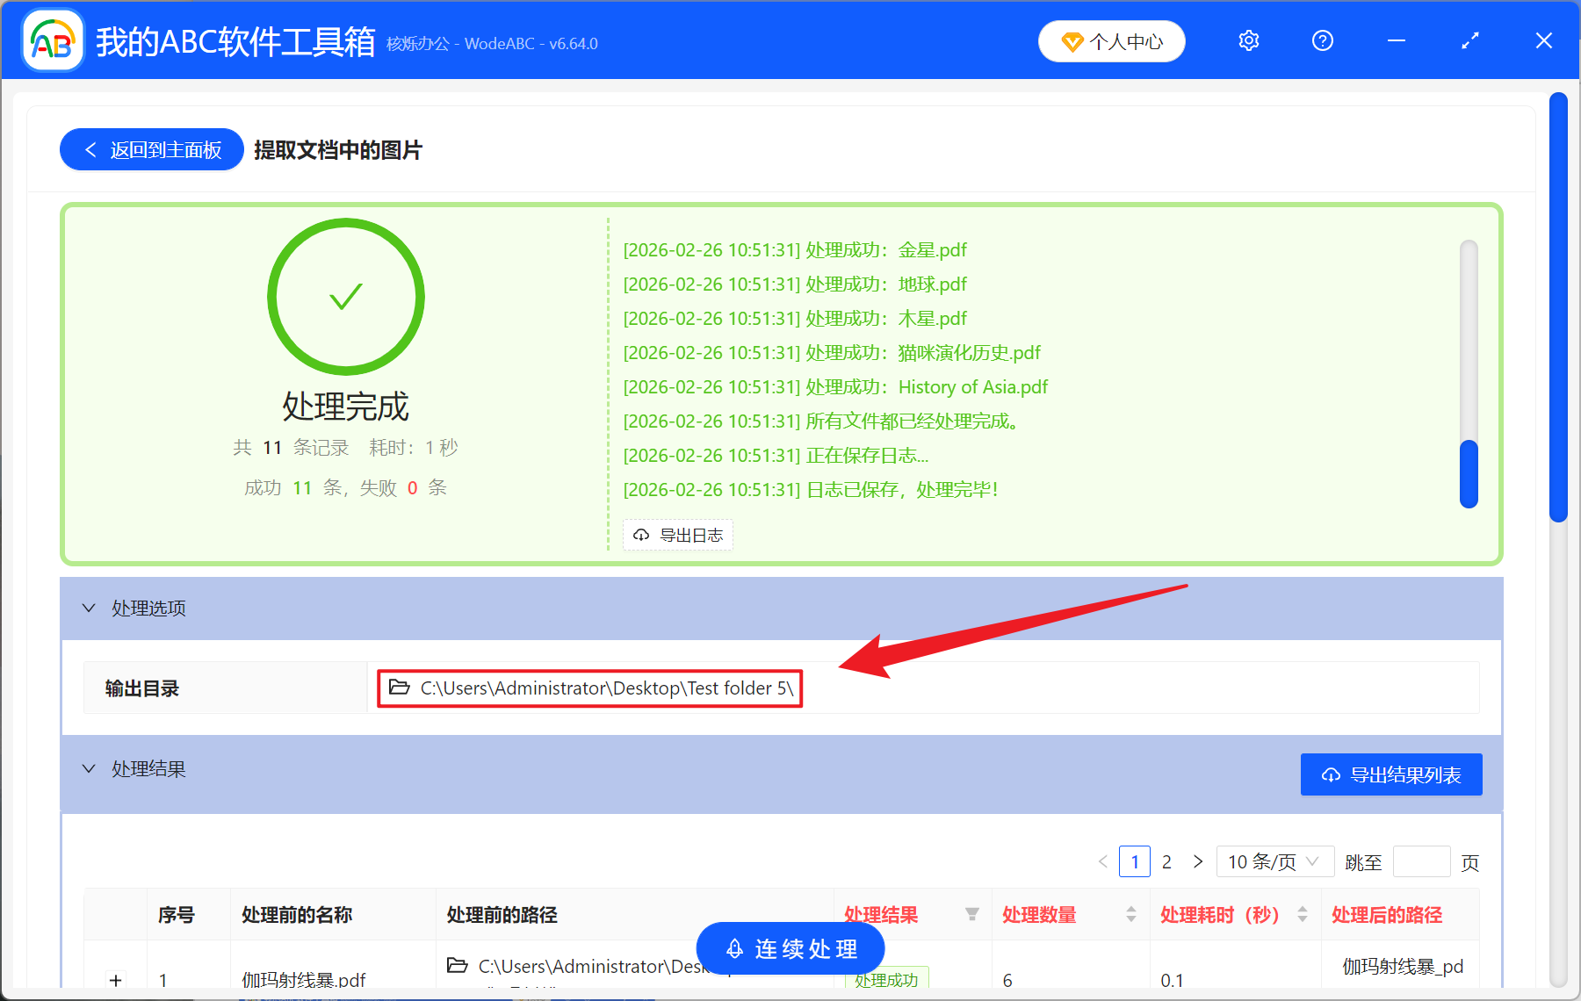The width and height of the screenshot is (1581, 1001).
Task: Toggle sorting on the 处理数量 column
Action: point(1130,914)
